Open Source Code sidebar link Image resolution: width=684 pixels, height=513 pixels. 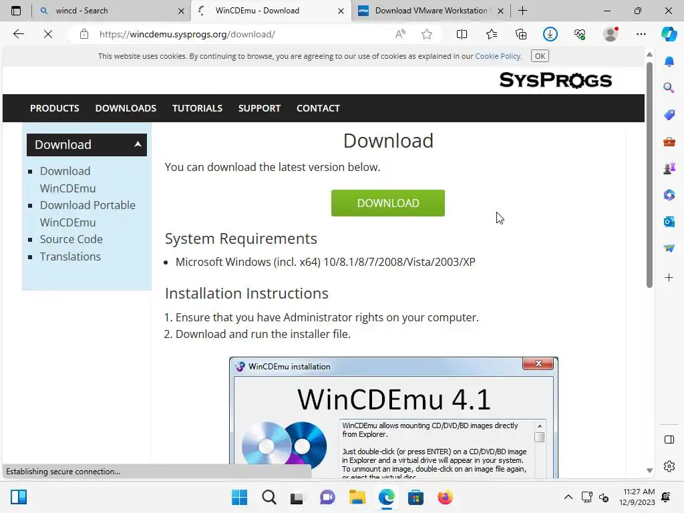point(71,240)
